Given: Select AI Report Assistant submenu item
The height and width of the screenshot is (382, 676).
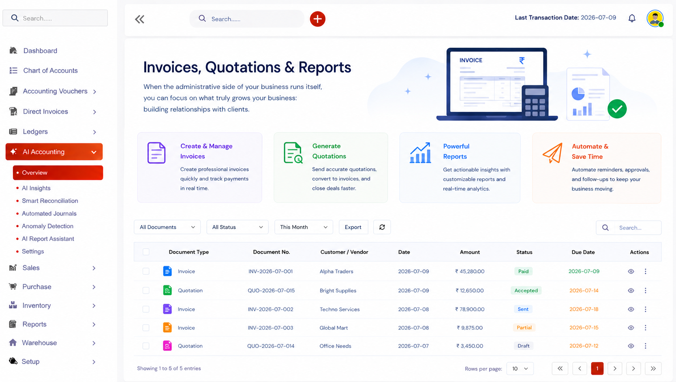Looking at the screenshot, I should click(x=48, y=239).
